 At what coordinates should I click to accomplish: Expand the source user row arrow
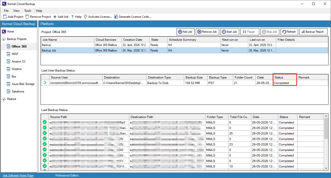click(x=45, y=83)
